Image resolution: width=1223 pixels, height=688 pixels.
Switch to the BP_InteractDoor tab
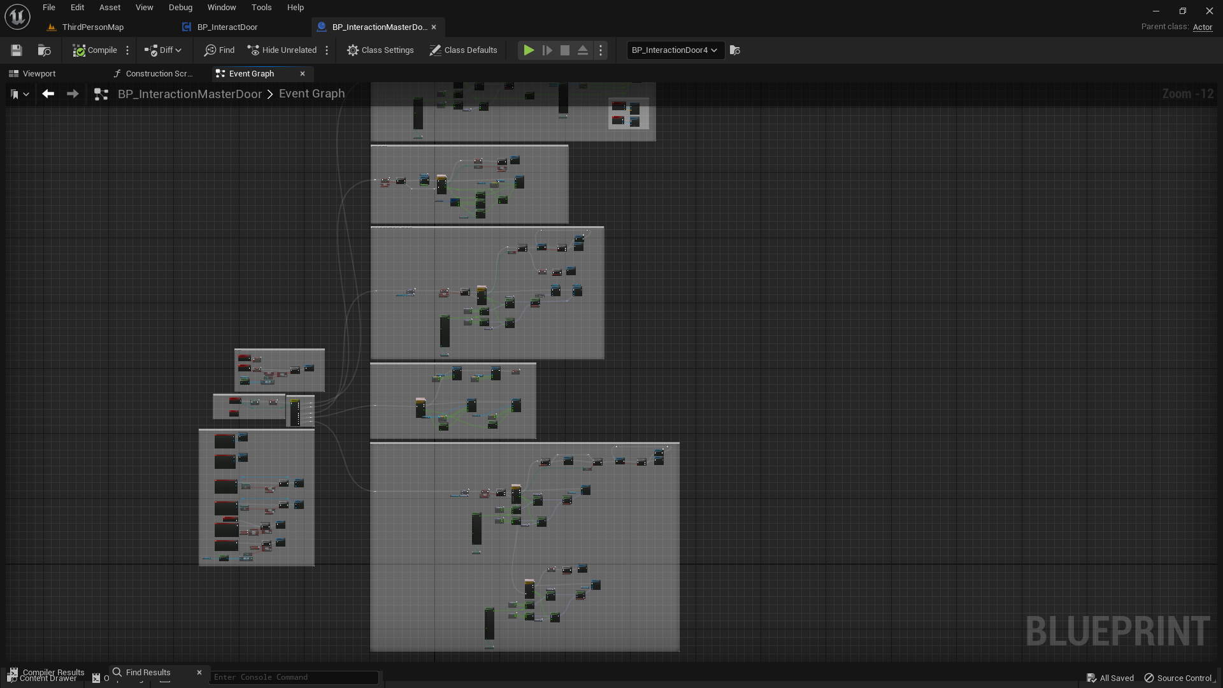[x=227, y=27]
